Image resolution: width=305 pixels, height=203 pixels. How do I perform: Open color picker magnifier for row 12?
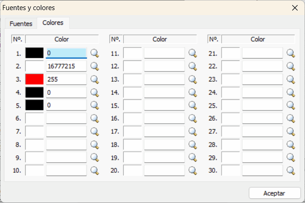pos(193,66)
